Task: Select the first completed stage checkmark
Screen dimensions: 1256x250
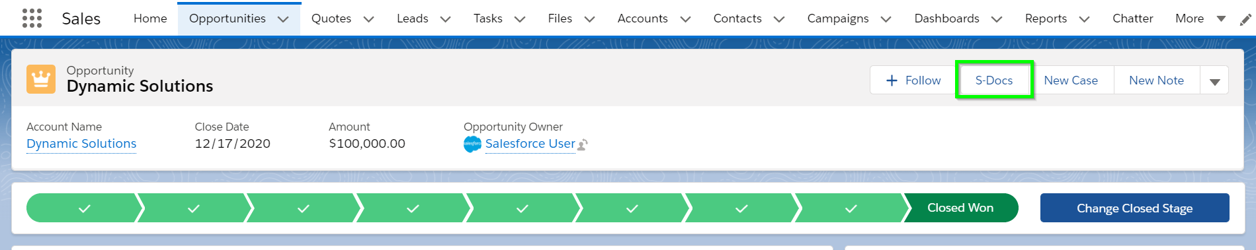Action: 85,208
